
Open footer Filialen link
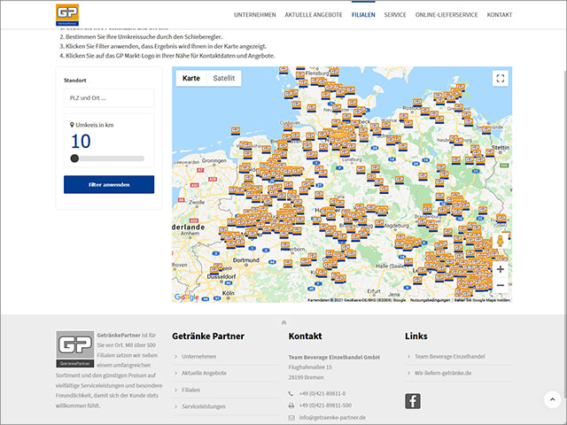(x=191, y=390)
